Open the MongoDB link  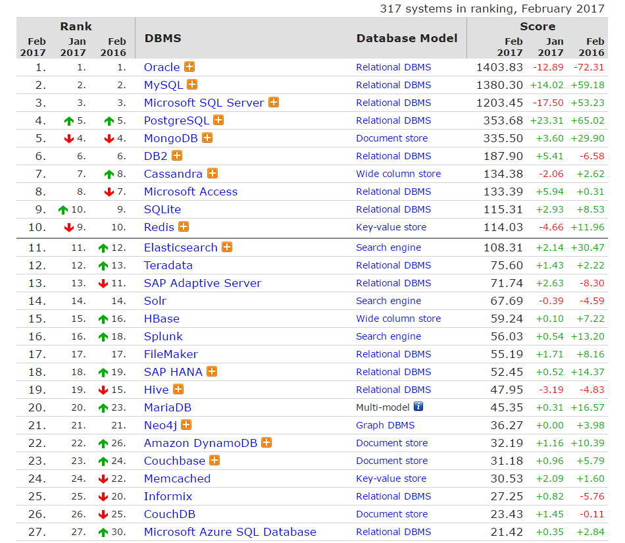click(171, 138)
